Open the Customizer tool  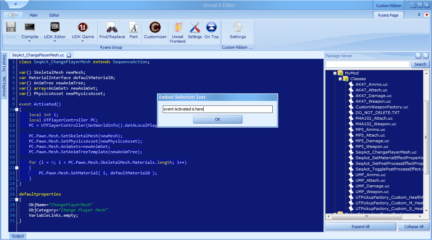pos(155,27)
